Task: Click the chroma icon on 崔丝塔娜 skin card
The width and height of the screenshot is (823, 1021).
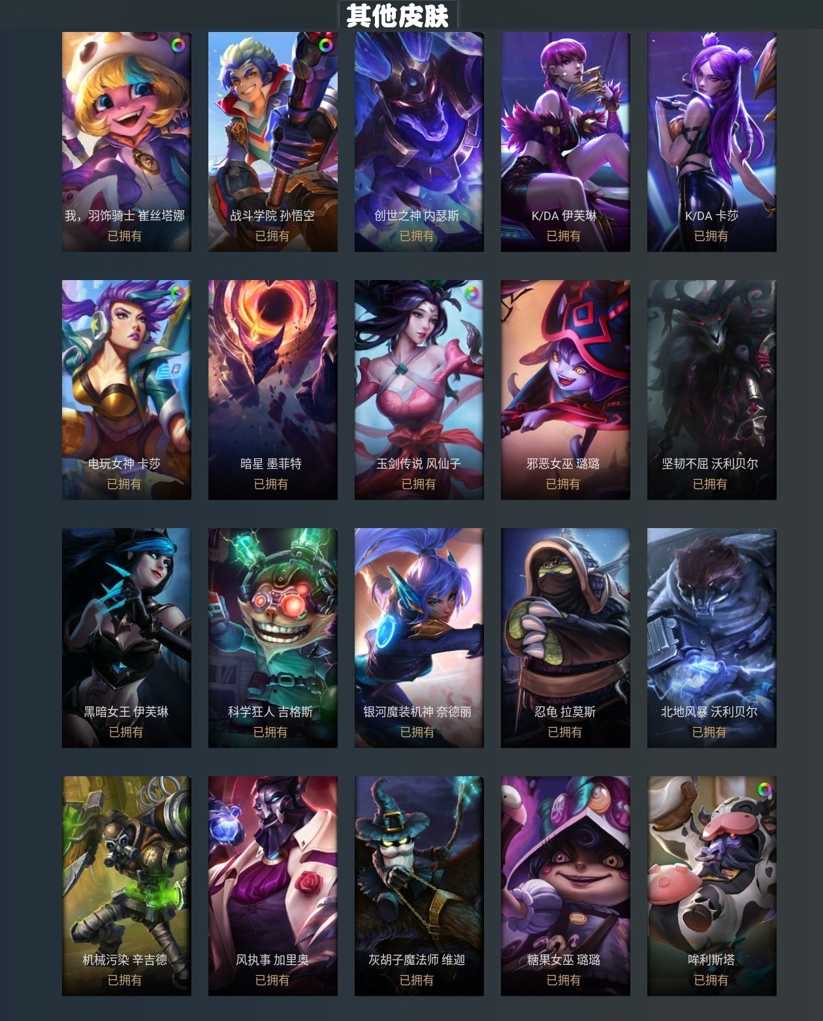Action: [x=178, y=45]
